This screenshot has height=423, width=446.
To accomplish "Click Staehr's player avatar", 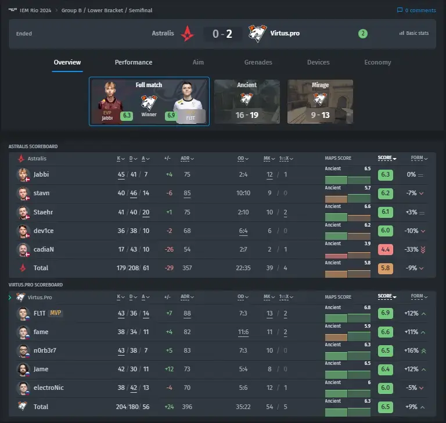I will pyautogui.click(x=23, y=212).
